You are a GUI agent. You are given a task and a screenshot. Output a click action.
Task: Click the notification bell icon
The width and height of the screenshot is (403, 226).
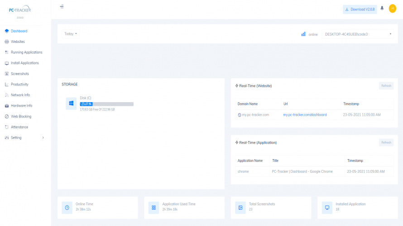pyautogui.click(x=382, y=9)
